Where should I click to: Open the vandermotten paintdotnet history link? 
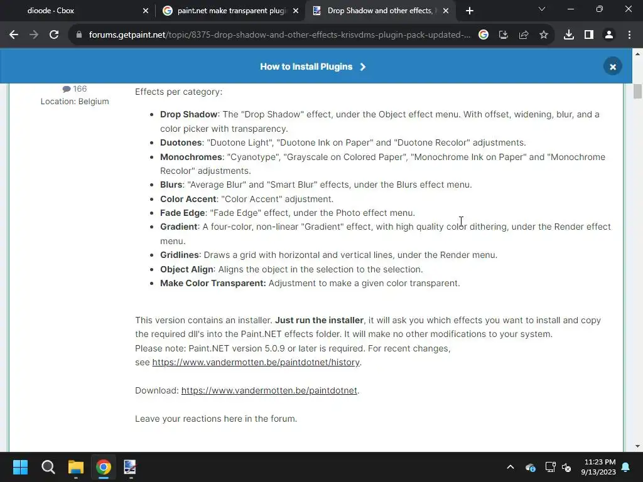[256, 362]
